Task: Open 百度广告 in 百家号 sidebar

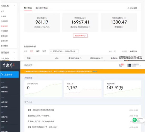Action: pyautogui.click(x=4, y=117)
